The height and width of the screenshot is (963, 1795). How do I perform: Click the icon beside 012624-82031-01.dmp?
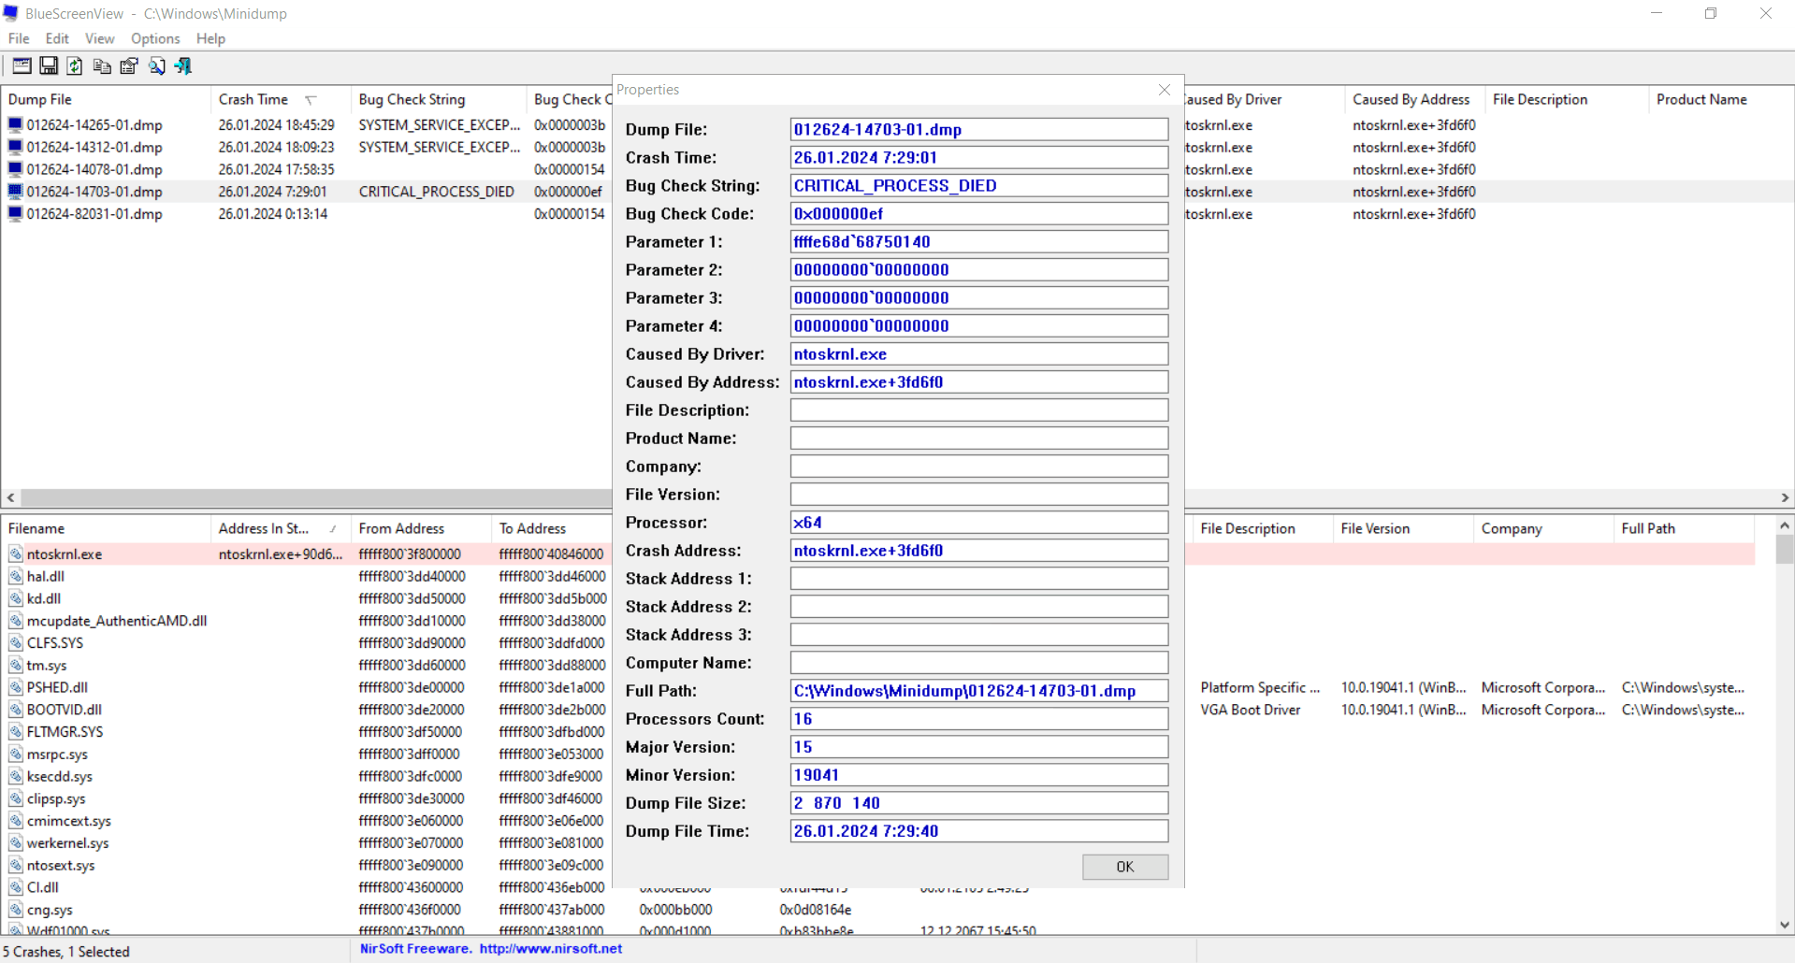[15, 214]
